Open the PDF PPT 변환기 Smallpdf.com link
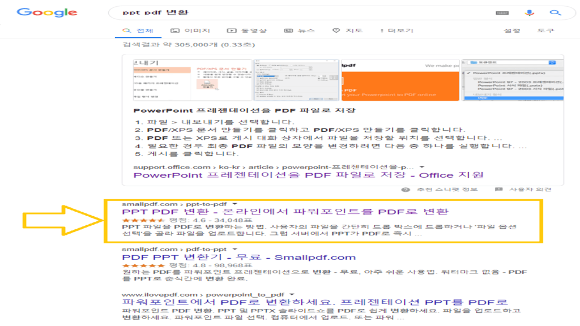Viewport: 580px width, 326px height. [238, 258]
